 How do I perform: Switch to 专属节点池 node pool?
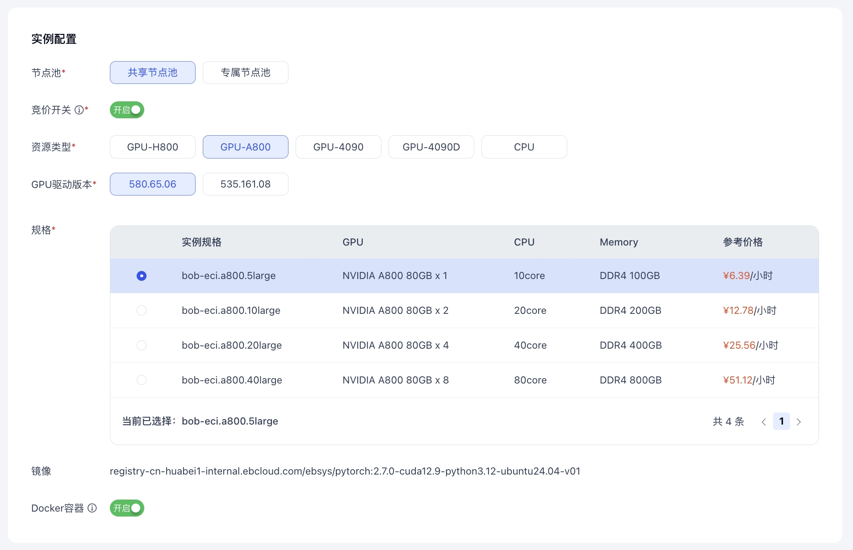pos(246,73)
